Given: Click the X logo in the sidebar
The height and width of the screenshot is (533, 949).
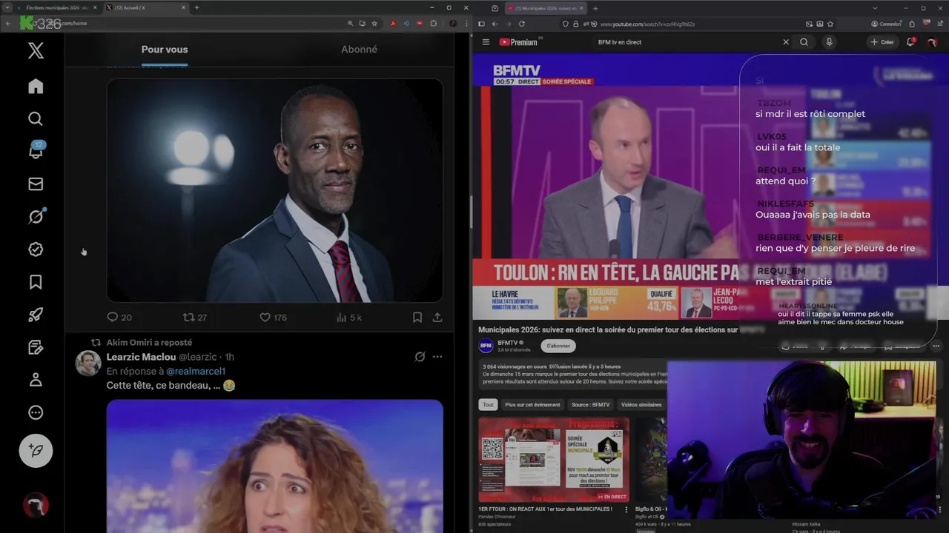Looking at the screenshot, I should pyautogui.click(x=36, y=50).
